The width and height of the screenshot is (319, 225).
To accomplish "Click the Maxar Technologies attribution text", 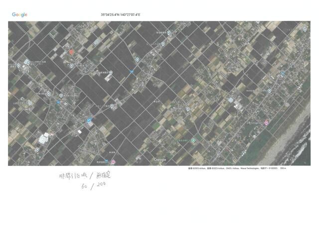I will (249, 168).
